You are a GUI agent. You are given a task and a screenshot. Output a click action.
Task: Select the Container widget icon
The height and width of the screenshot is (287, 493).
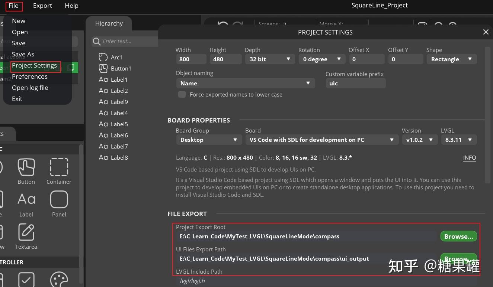[x=59, y=167]
